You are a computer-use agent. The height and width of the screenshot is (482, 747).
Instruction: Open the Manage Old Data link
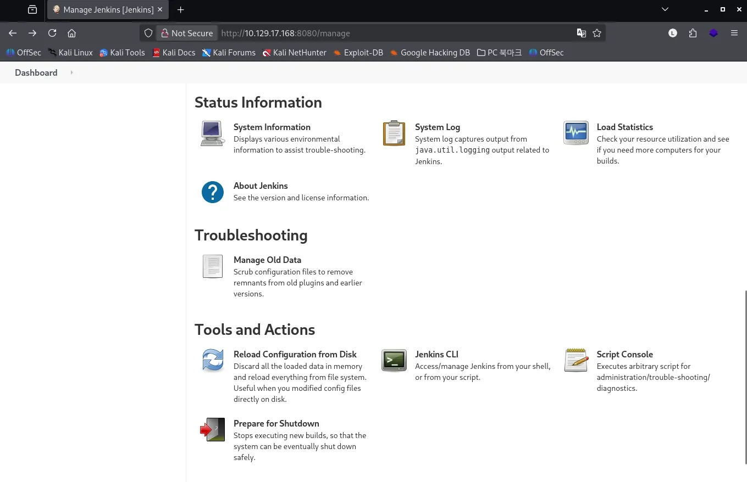pos(267,260)
